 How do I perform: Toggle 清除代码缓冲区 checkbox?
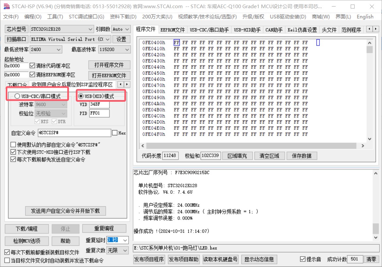point(32,66)
